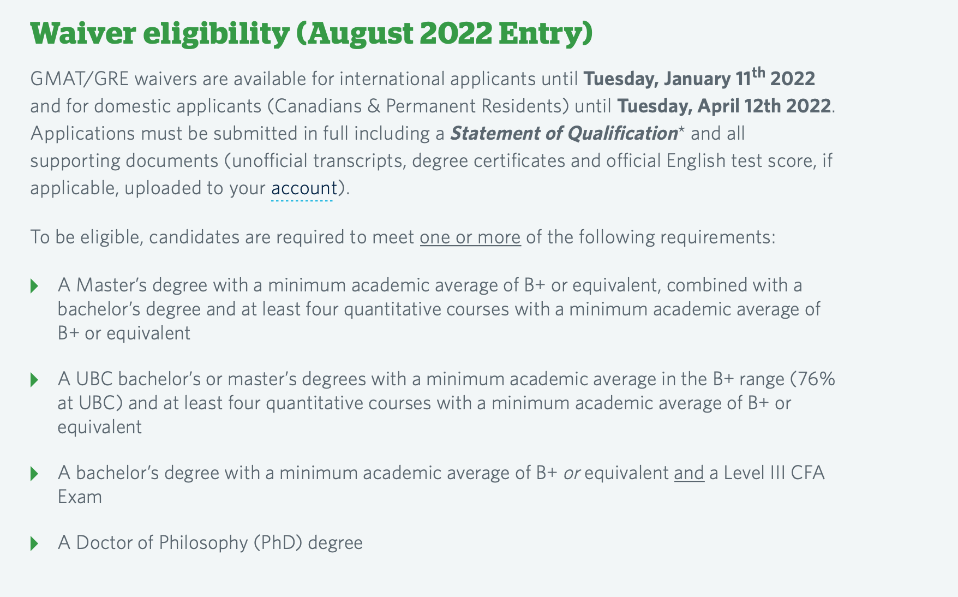958x597 pixels.
Task: Click the bold Tuesday, January 11th 2022 date
Action: tap(699, 78)
